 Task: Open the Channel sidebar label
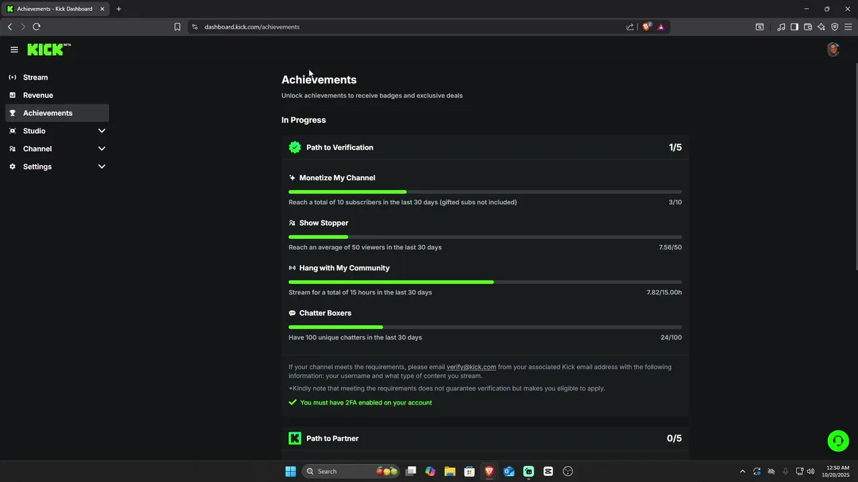click(x=38, y=149)
